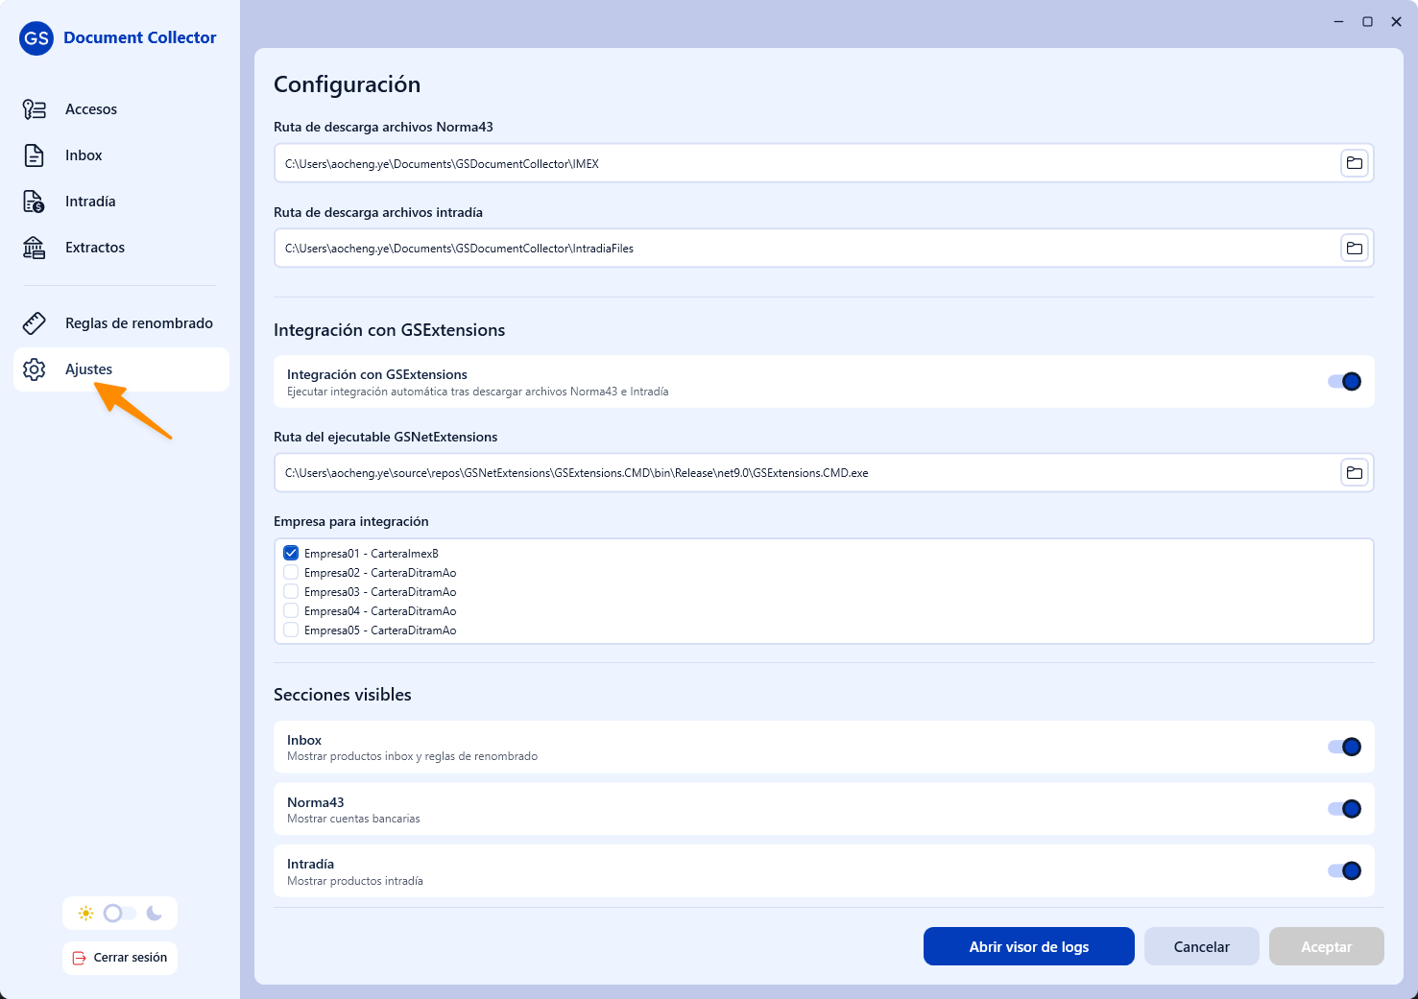Viewport: 1418px width, 999px height.
Task: Go to the Inbox section
Action: (x=121, y=155)
